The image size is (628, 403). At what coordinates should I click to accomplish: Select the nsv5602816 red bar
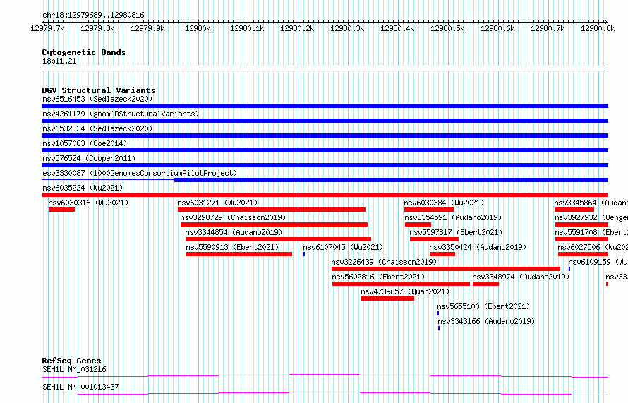[x=401, y=284]
